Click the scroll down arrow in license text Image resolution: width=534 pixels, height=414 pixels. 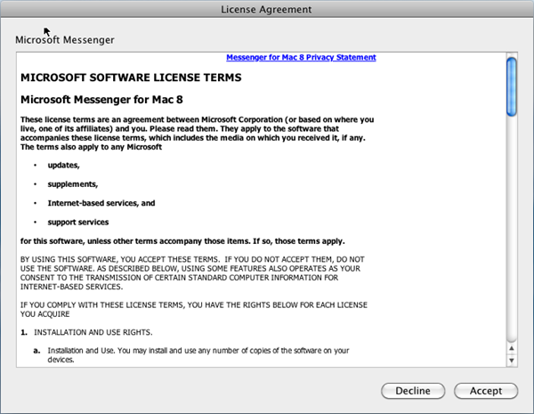point(512,361)
